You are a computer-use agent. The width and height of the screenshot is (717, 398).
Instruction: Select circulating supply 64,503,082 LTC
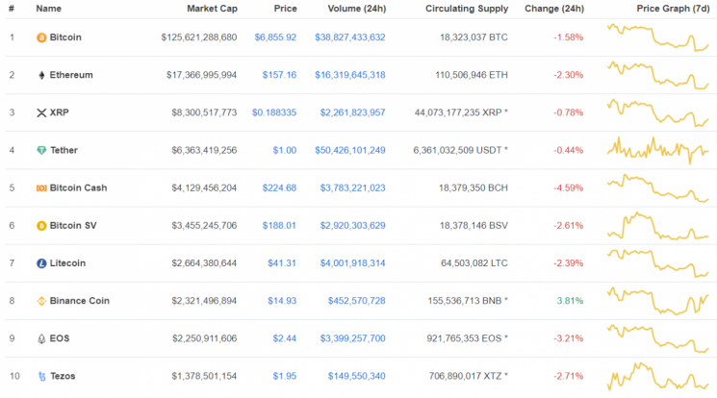[x=474, y=263]
